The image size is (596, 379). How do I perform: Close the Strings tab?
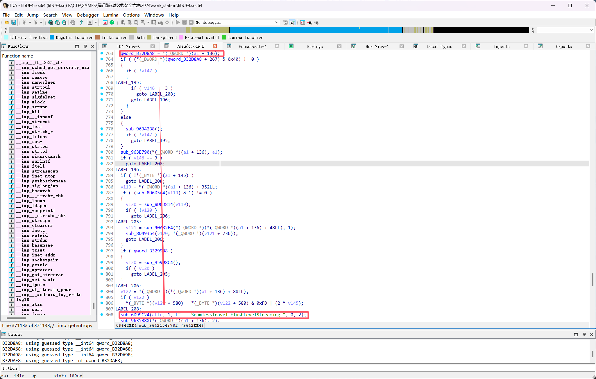[339, 46]
